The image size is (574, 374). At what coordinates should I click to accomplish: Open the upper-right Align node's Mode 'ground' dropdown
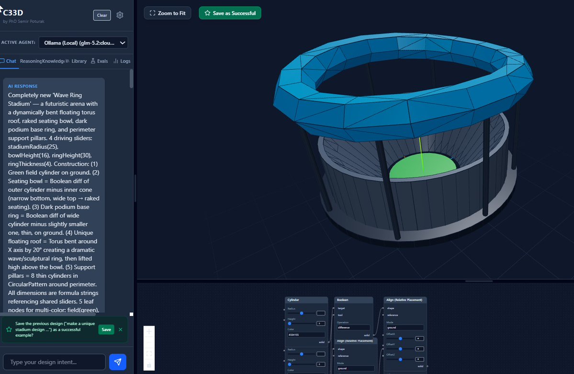(x=405, y=328)
